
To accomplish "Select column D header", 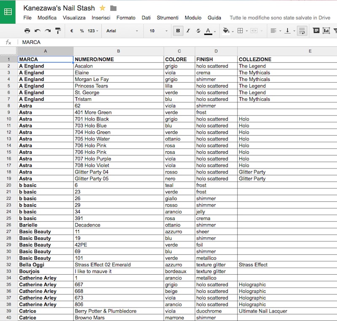I will 216,51.
